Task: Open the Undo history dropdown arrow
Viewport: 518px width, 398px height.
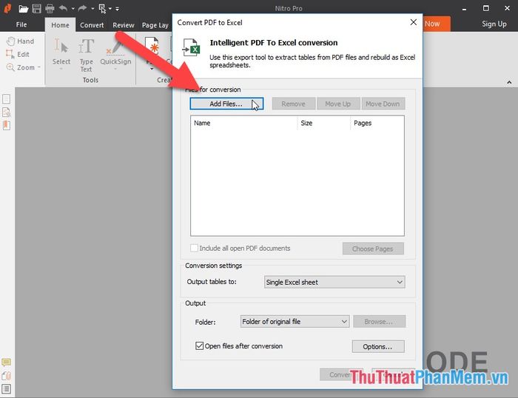Action: 73,9
